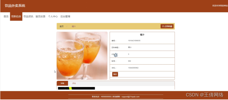The image size is (228, 100).
Task: Click the 饮品外卖系统 site title
Action: (15, 6)
